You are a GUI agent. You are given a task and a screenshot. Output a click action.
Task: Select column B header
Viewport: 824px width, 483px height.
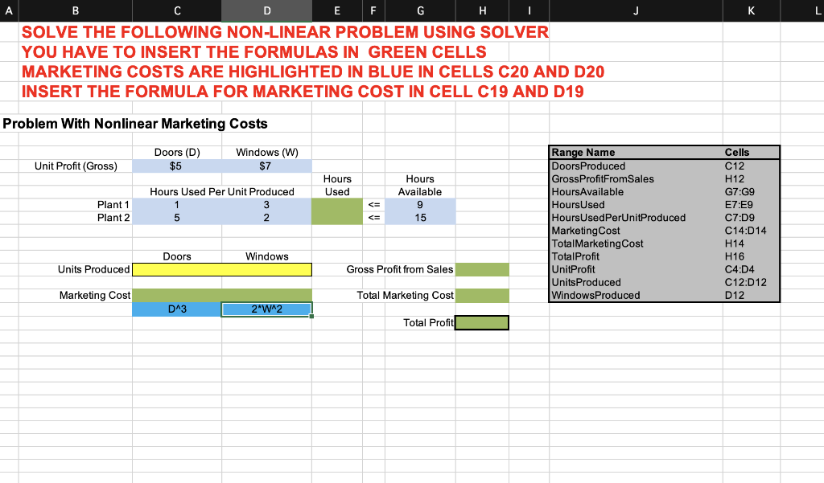click(x=75, y=10)
